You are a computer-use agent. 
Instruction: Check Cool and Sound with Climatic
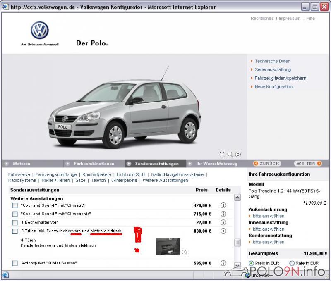15,205
